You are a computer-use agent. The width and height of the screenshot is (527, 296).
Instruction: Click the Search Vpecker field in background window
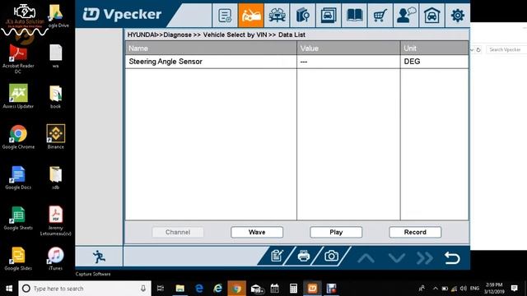tap(506, 49)
